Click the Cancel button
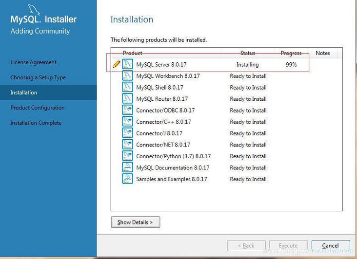 click(x=331, y=245)
